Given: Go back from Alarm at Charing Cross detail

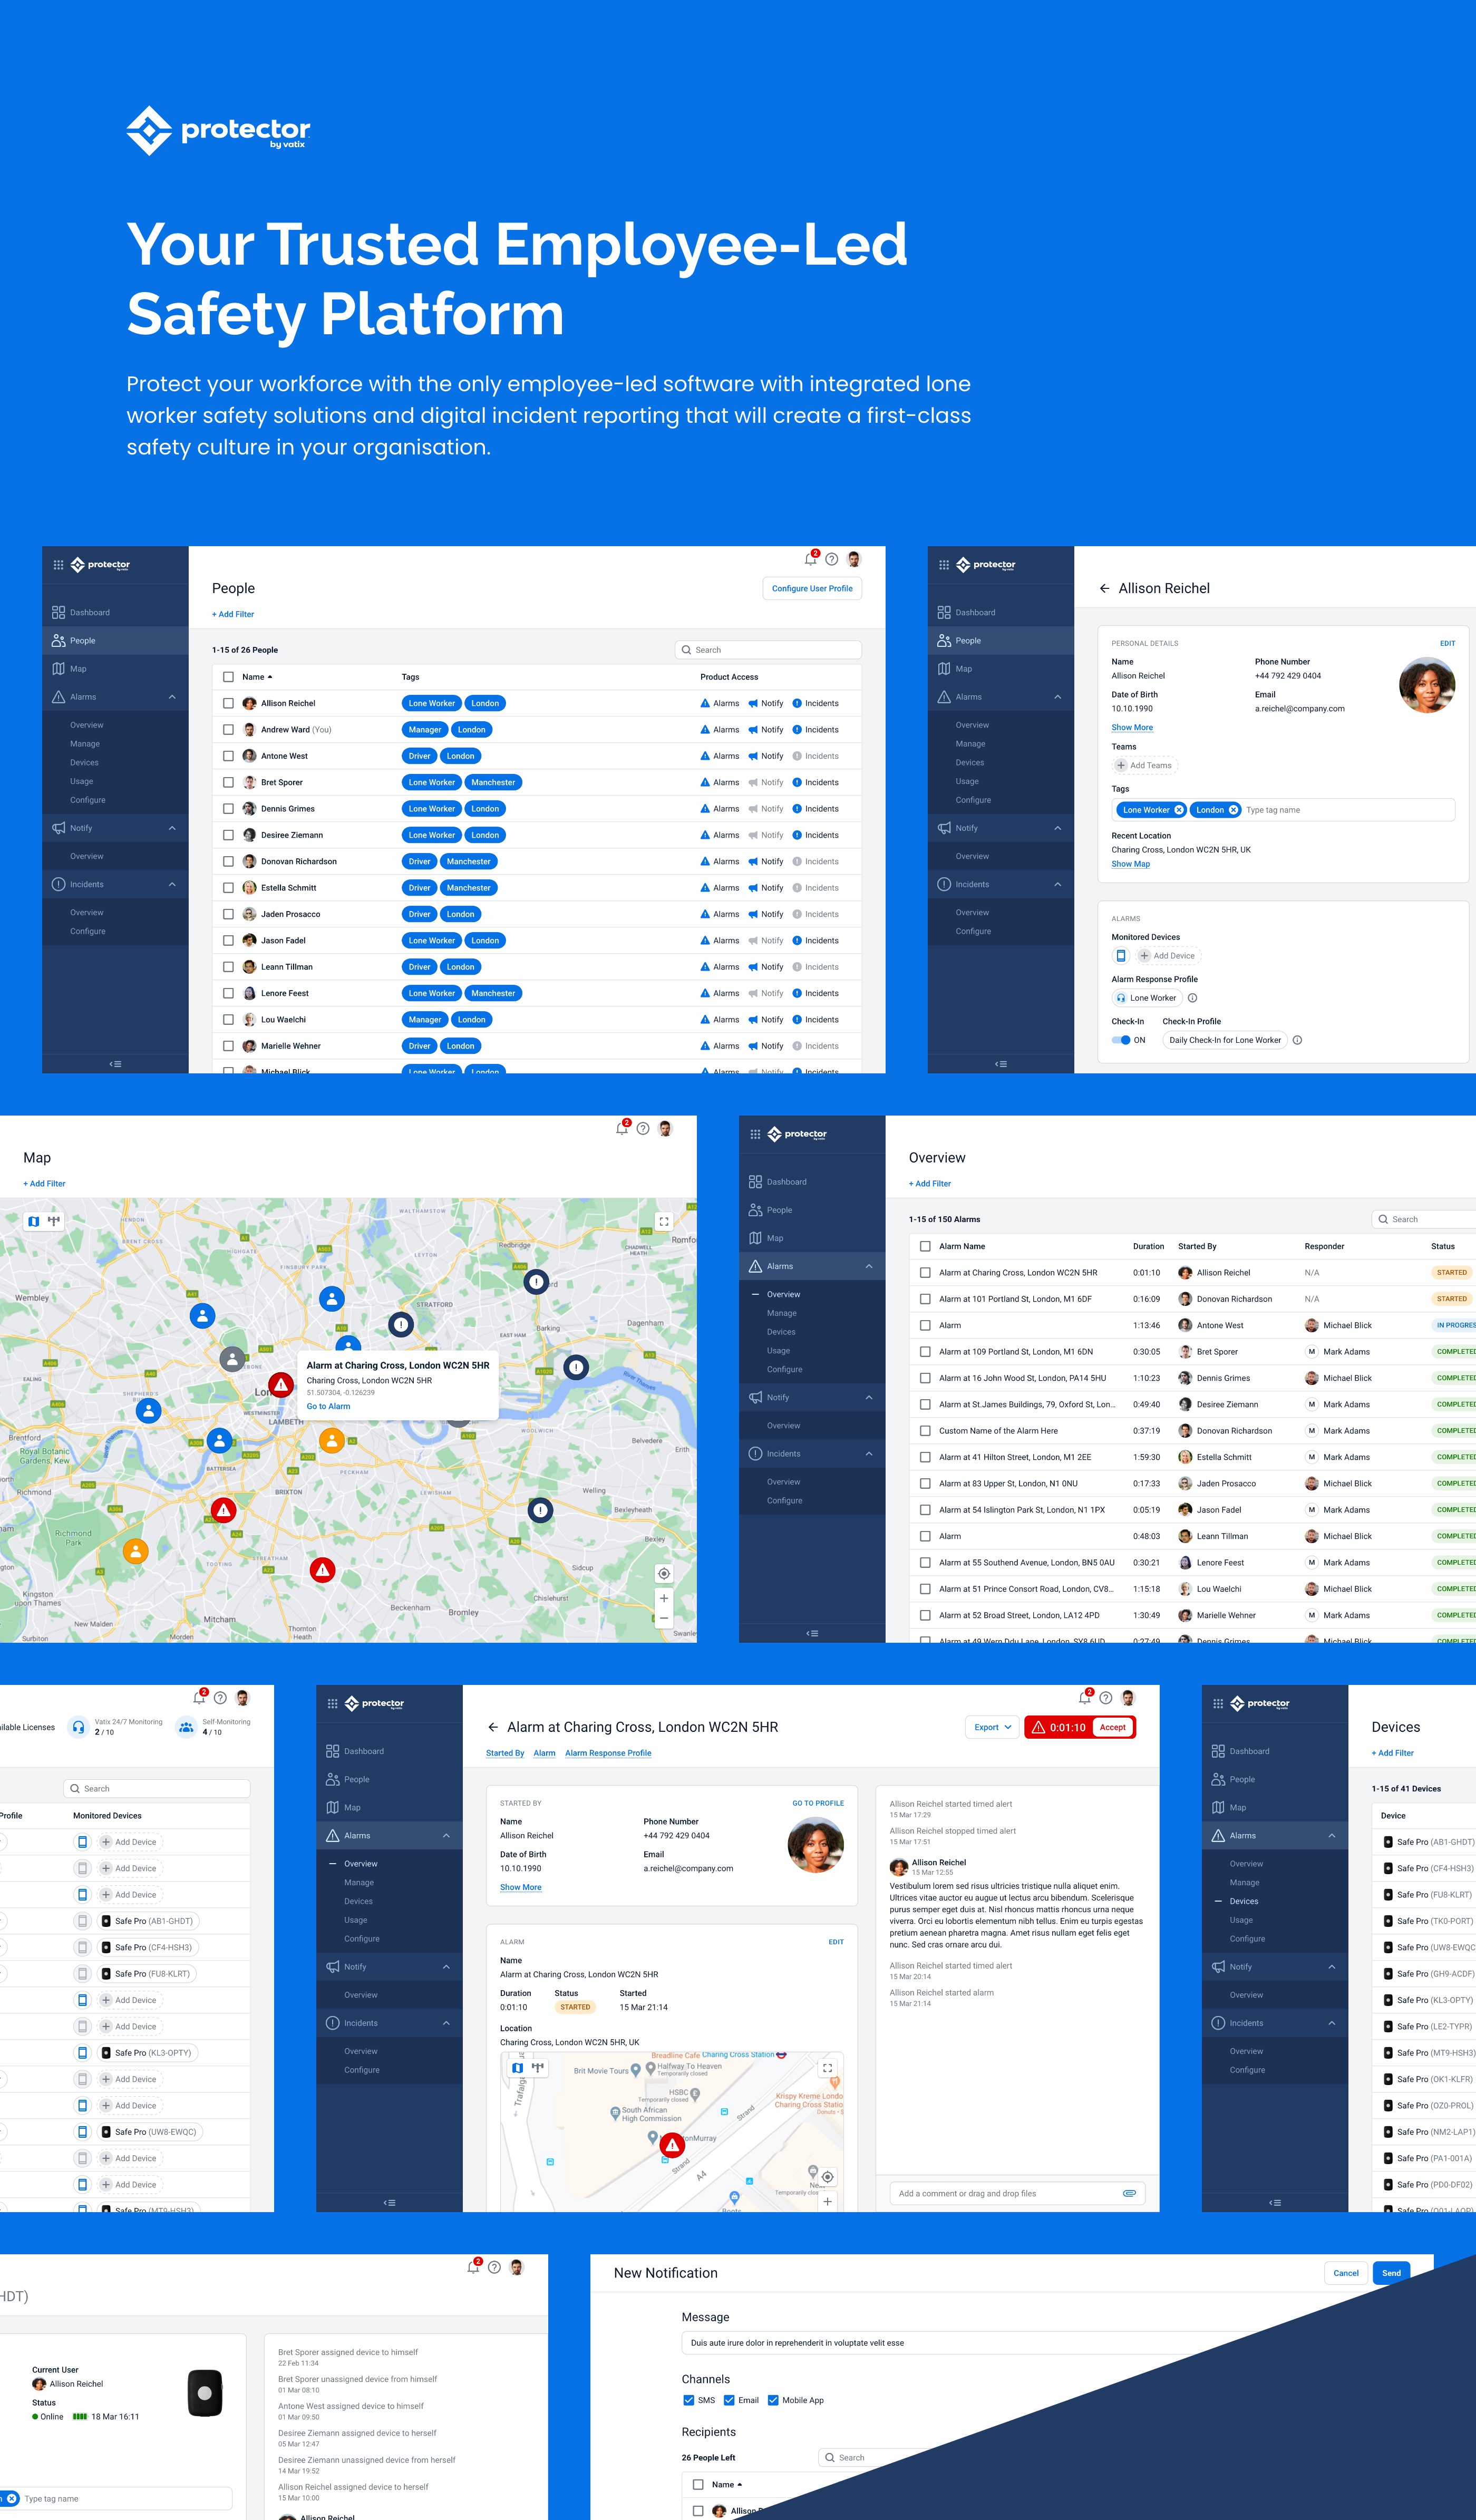Looking at the screenshot, I should pyautogui.click(x=492, y=1727).
